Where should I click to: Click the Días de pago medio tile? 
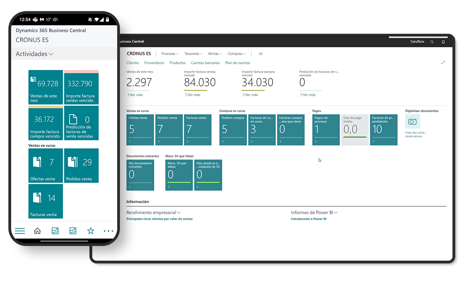[x=355, y=130]
